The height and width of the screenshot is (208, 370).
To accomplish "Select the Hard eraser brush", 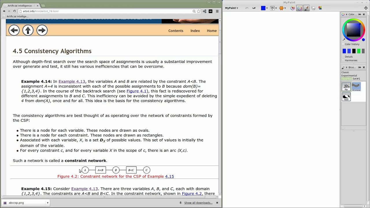I will click(x=346, y=96).
